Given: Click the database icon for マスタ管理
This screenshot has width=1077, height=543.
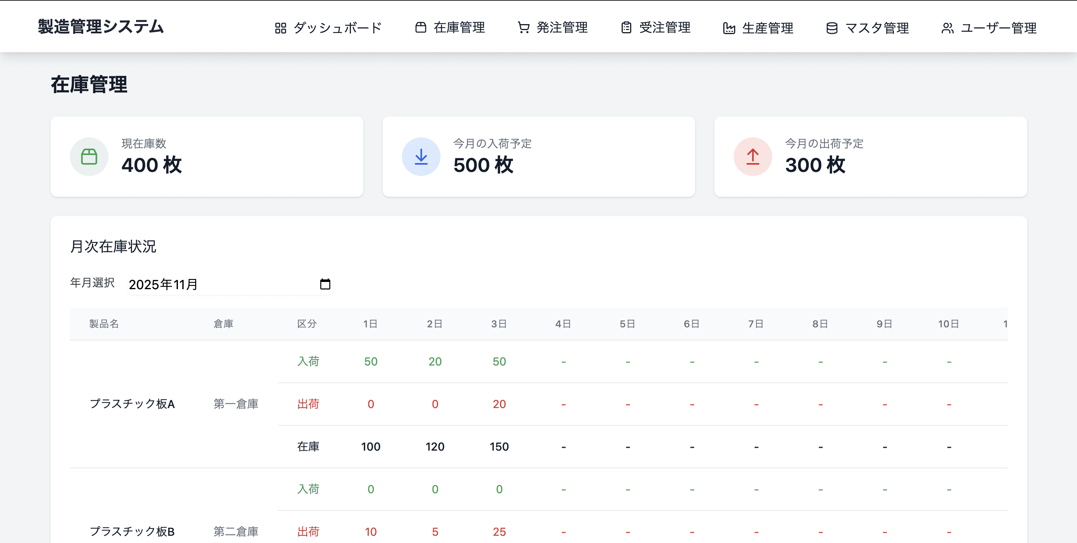Looking at the screenshot, I should tap(832, 28).
